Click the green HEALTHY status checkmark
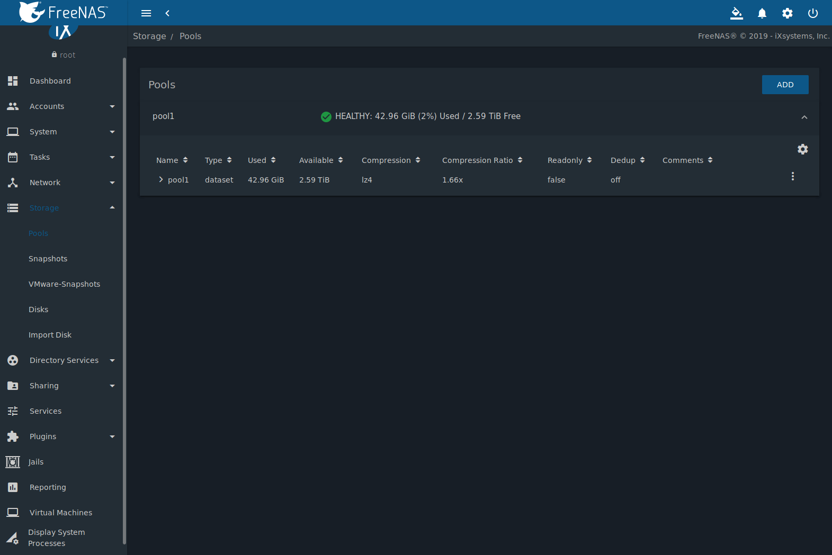The width and height of the screenshot is (832, 555). tap(326, 116)
